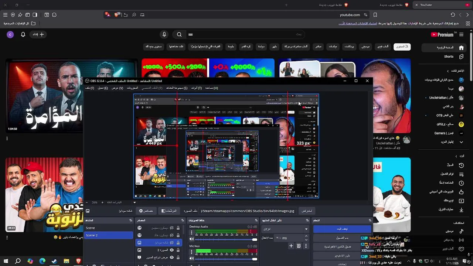Viewport: 473px width, 266px height.
Task: Open the transition options three-dot menu in OBS
Action: tap(306, 246)
